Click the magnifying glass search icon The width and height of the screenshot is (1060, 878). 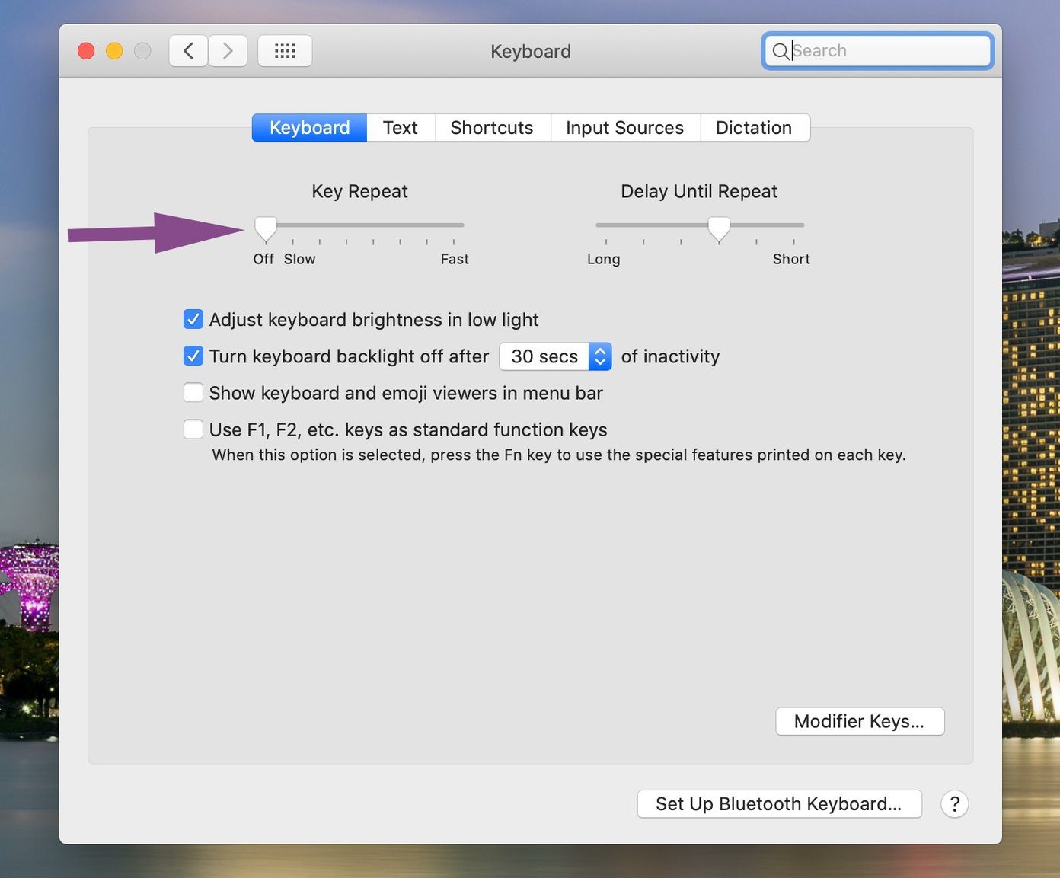coord(781,51)
